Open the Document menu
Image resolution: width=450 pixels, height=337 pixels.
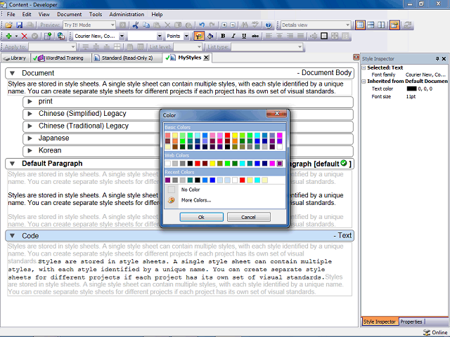pyautogui.click(x=69, y=14)
